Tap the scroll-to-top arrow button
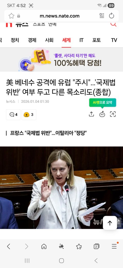Viewport: 123px width, 268px height. (x=110, y=223)
